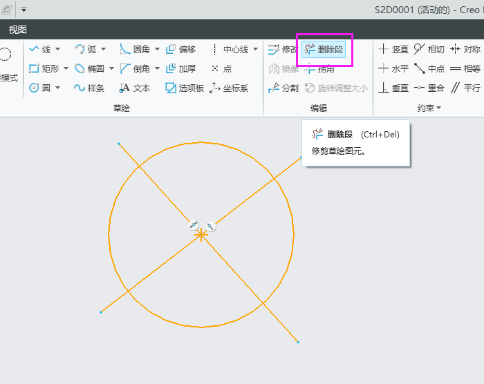Apply the 水平 (Horizontal) constraint
This screenshot has height=384, width=484.
tap(393, 68)
